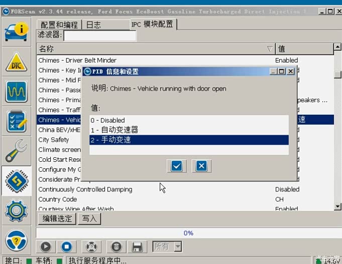Image resolution: width=342 pixels, height=264 pixels.
Task: Switch to the 日志 tab
Action: pyautogui.click(x=93, y=24)
